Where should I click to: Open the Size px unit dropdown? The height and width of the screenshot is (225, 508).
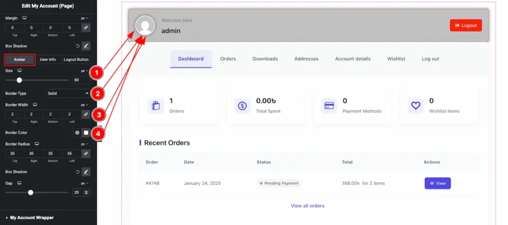pos(84,71)
